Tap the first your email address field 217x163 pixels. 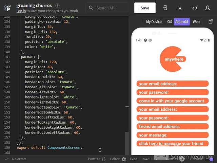[x=173, y=84]
